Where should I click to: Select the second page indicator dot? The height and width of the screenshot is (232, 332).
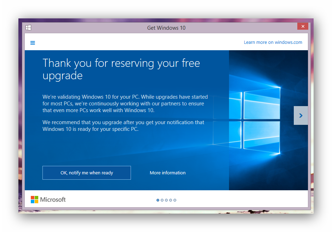tap(162, 200)
